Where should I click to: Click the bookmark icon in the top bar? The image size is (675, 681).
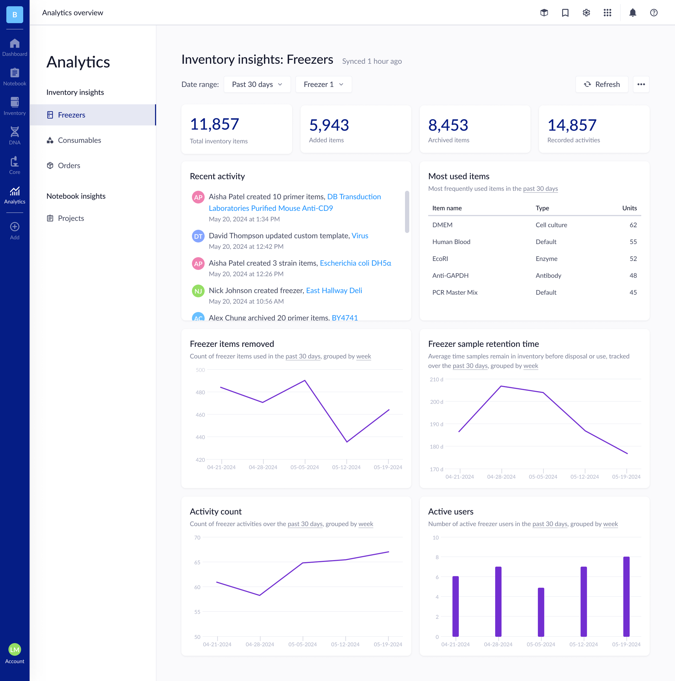[565, 13]
